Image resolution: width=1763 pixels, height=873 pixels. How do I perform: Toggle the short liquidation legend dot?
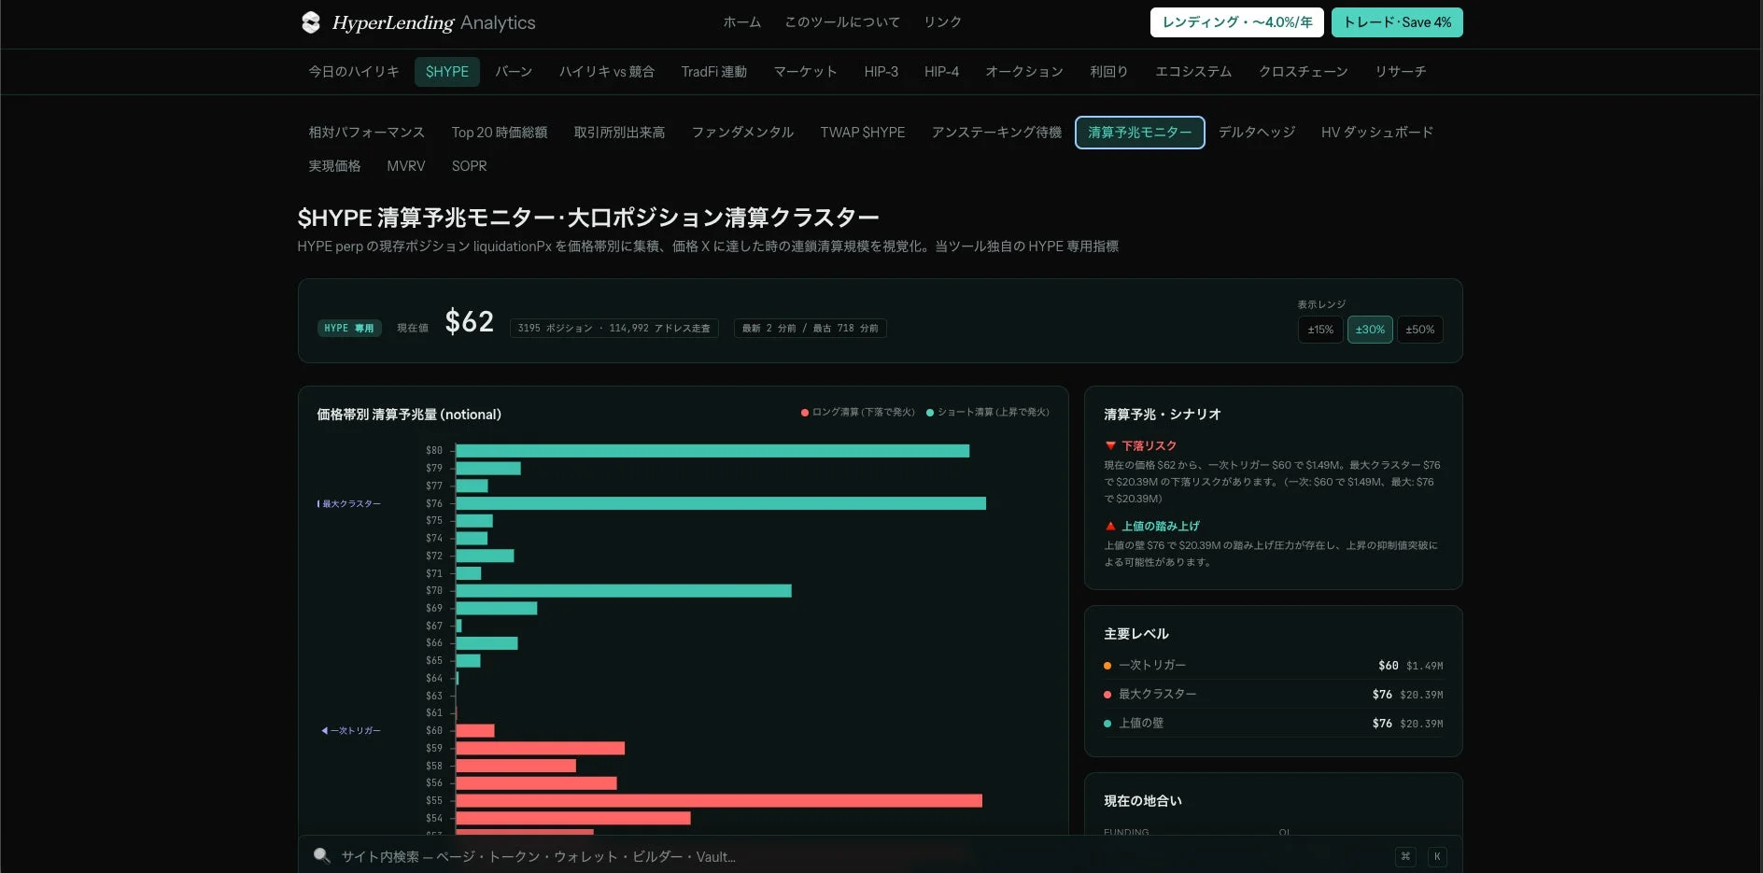click(x=930, y=413)
